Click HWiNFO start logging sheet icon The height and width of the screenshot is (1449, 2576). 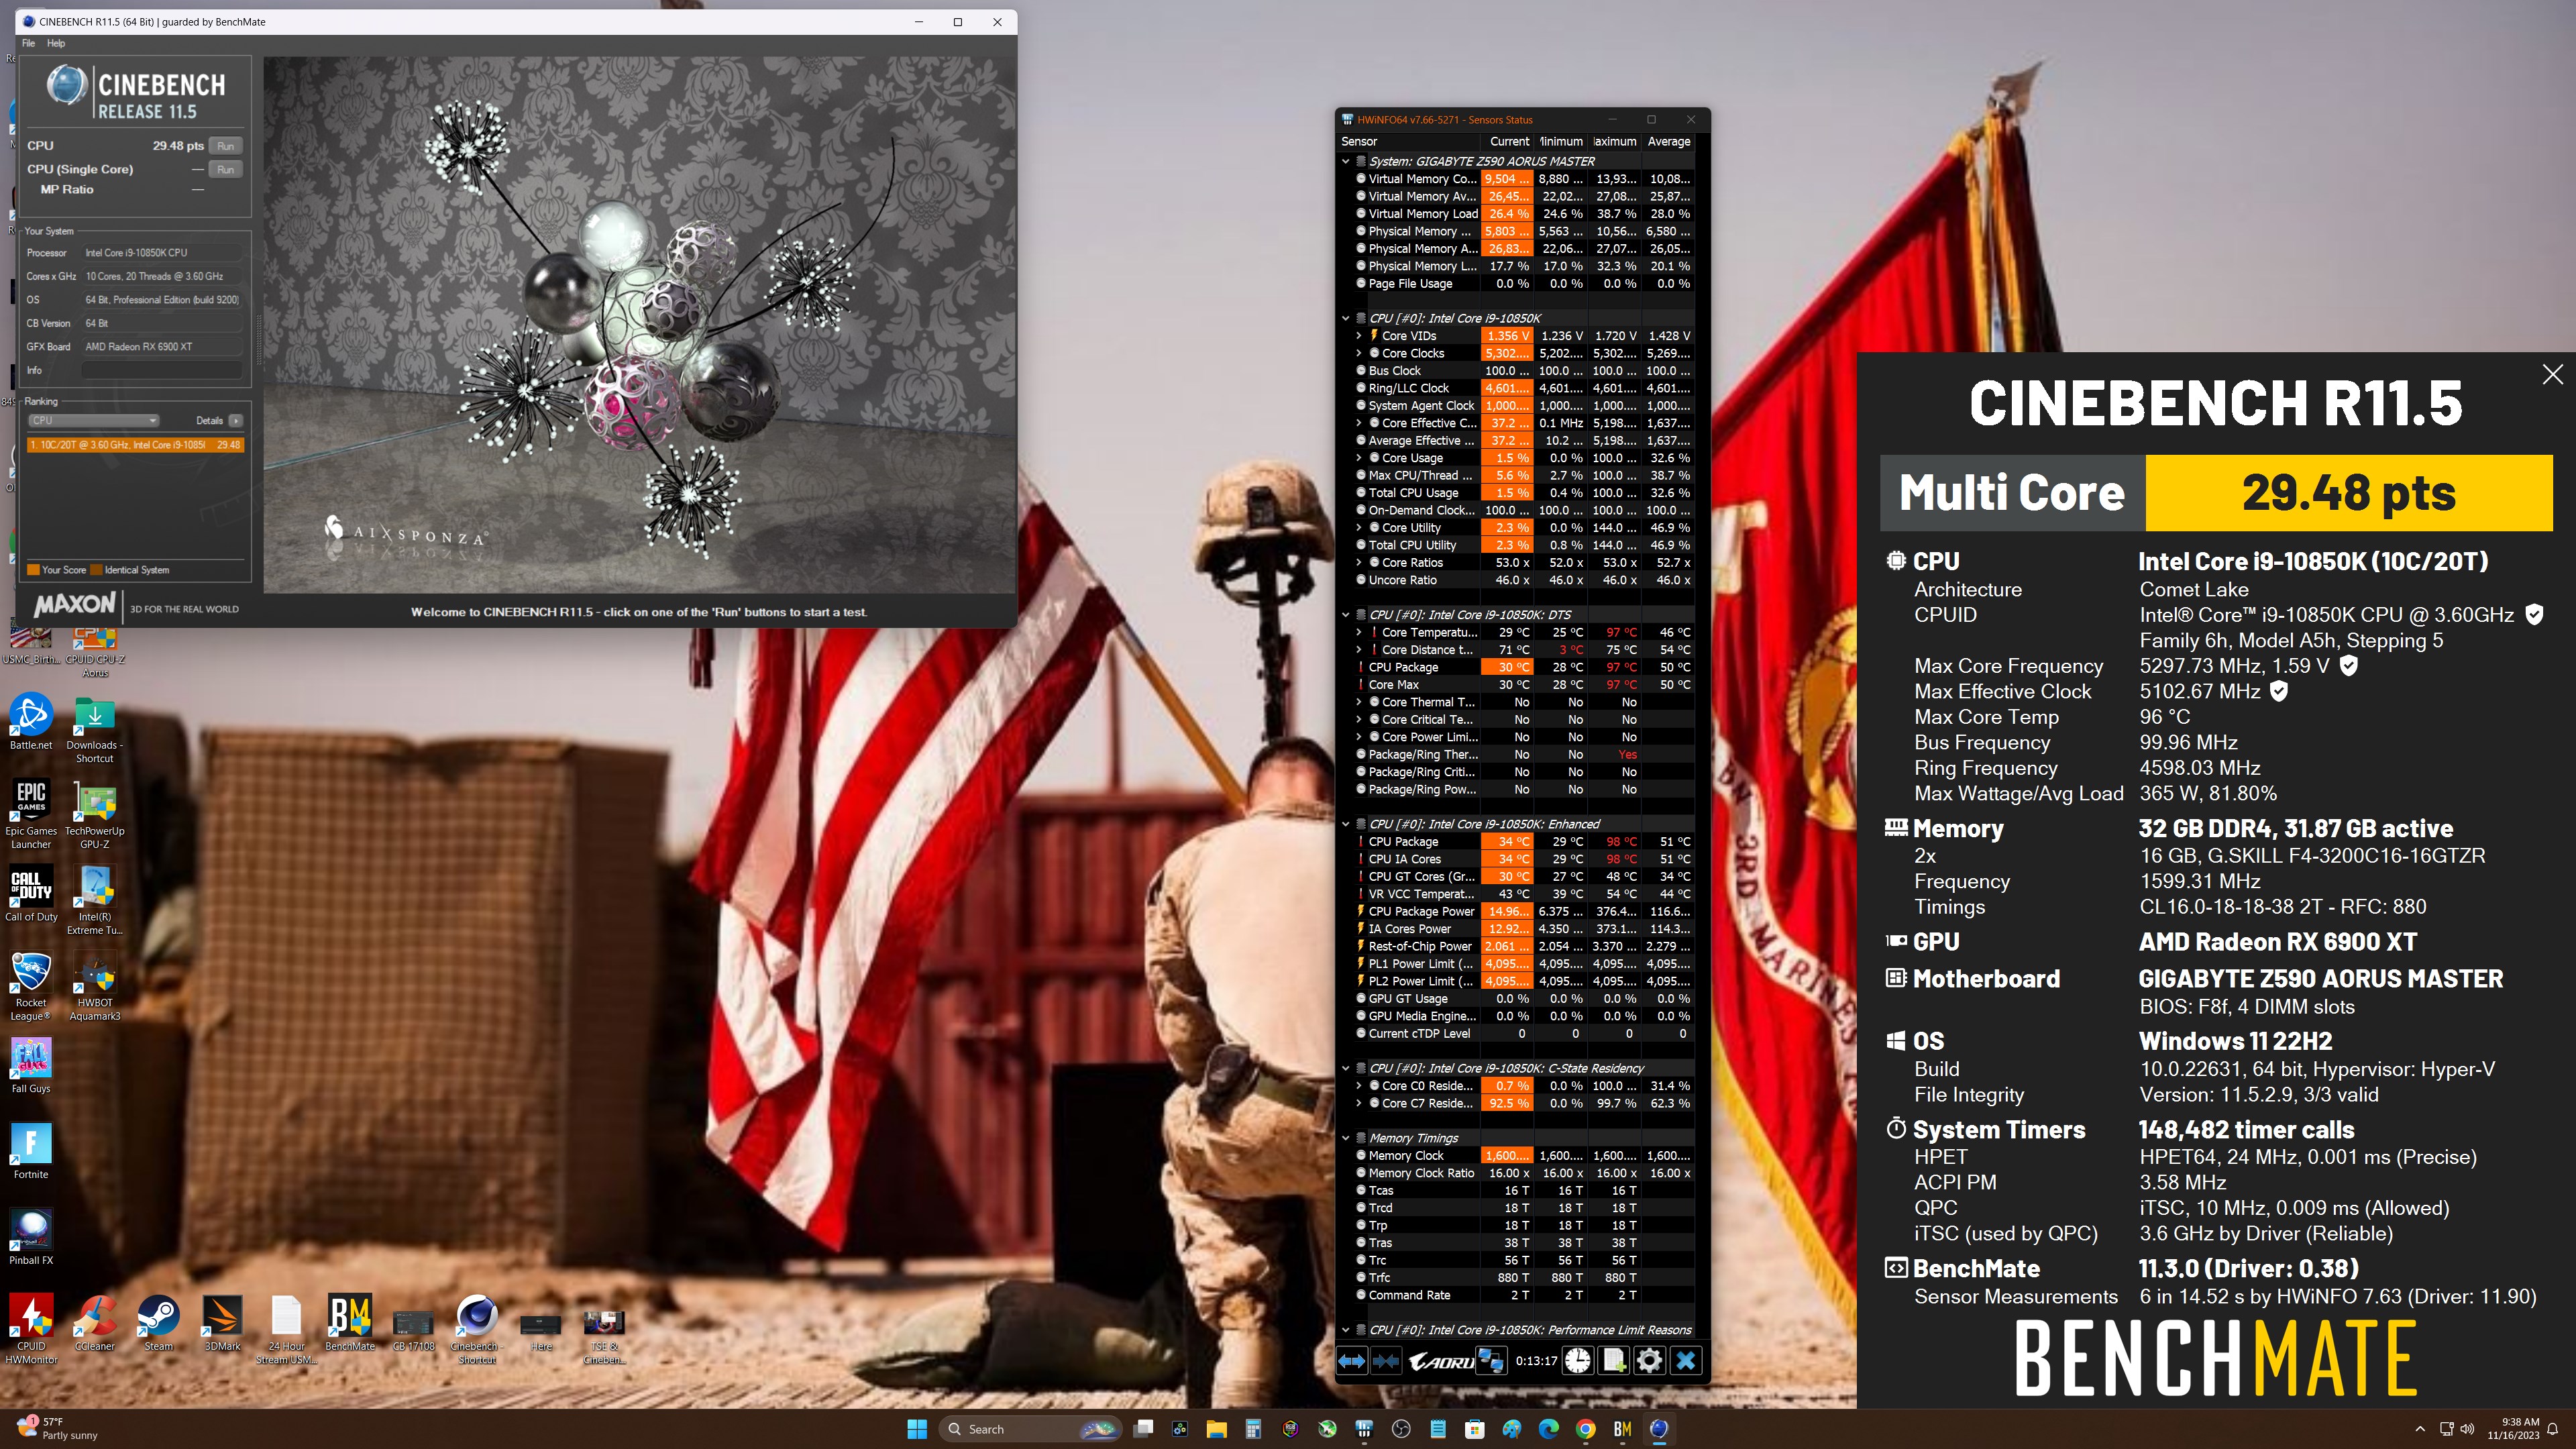click(1613, 1361)
